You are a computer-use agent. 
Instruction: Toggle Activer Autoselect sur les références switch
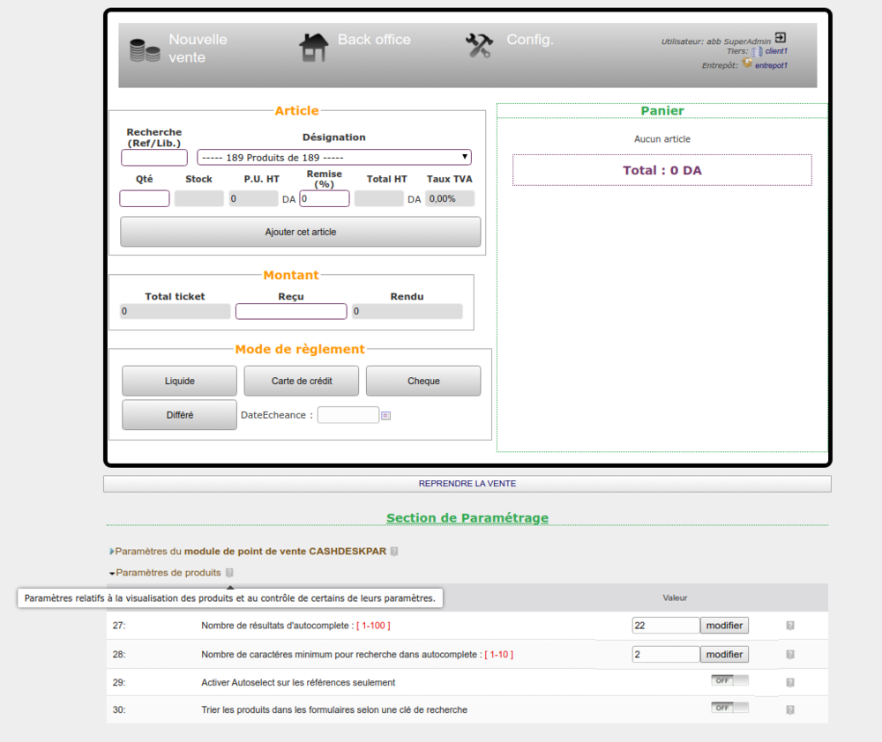coord(729,680)
